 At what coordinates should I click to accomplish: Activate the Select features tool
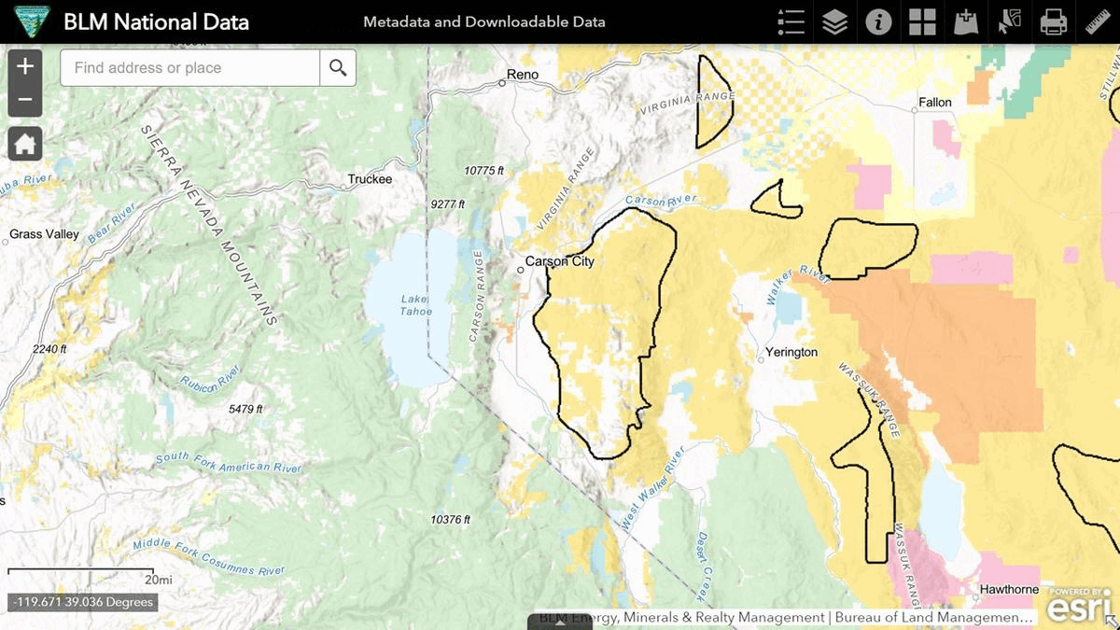1010,22
